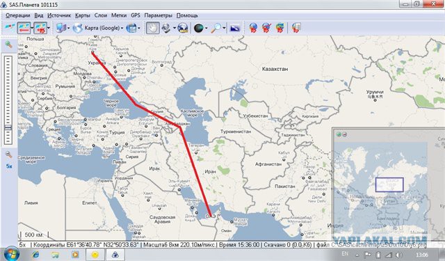445x261 pixels.
Task: Click the 5x zoom level label
Action: pyautogui.click(x=9, y=166)
